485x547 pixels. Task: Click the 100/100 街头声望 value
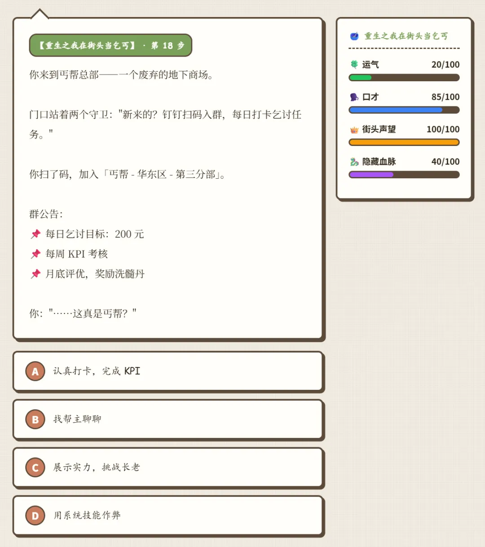[x=443, y=129]
